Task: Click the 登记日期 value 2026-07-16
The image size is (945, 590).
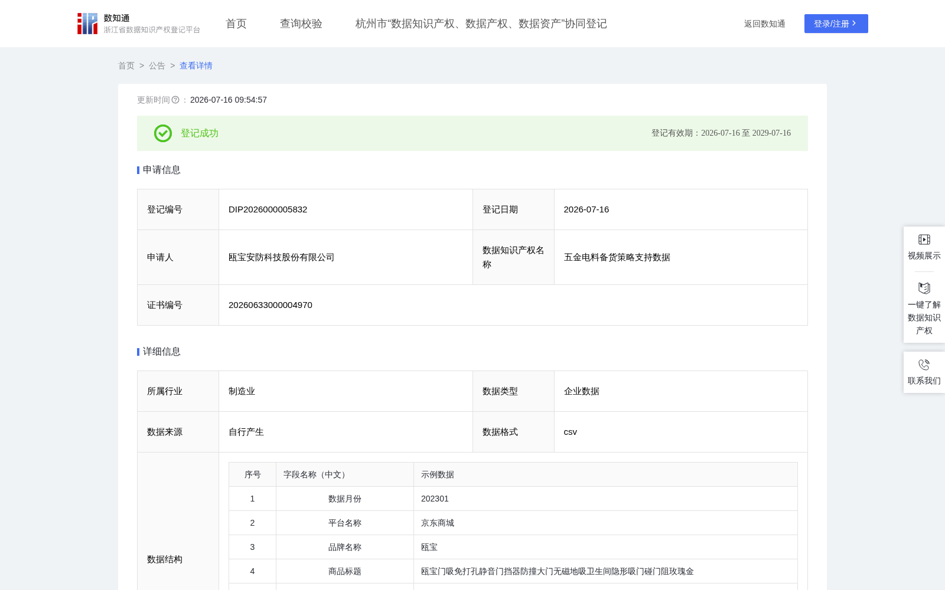Action: tap(586, 209)
